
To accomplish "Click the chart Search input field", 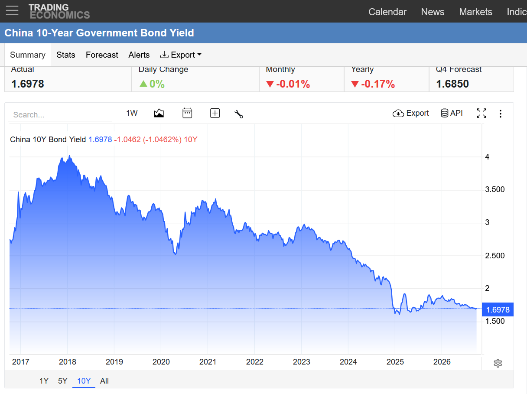I will (61, 115).
